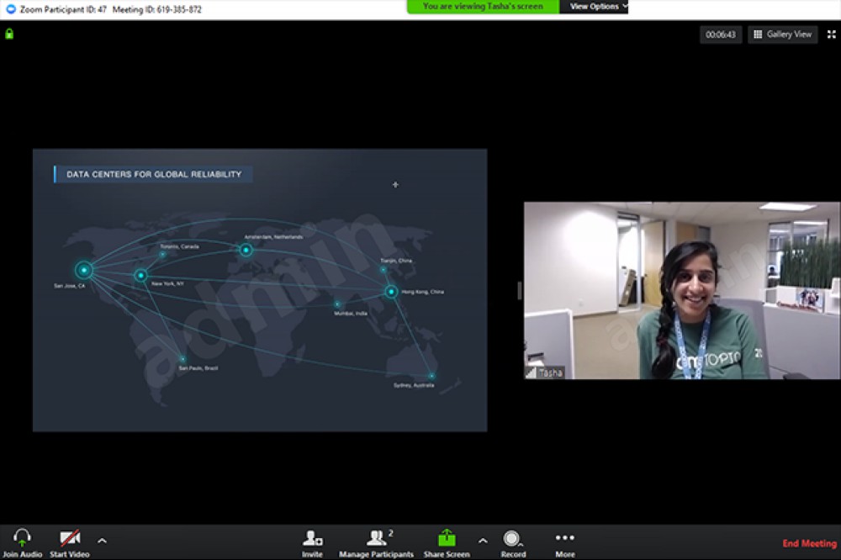The height and width of the screenshot is (560, 841).
Task: Click the green Share Screen icon
Action: click(447, 537)
